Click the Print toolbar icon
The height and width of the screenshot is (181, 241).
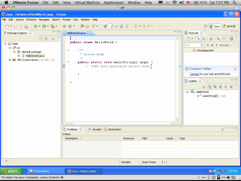[x=26, y=26]
